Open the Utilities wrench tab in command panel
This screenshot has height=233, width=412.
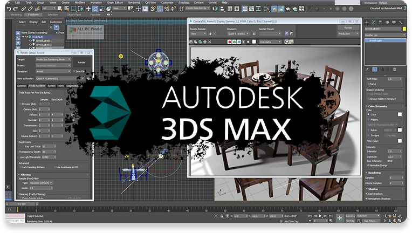click(401, 22)
